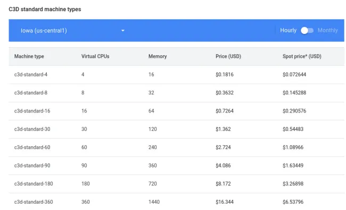Image resolution: width=346 pixels, height=210 pixels.
Task: Select the c3d-standard-16 machine type cell
Action: (x=32, y=111)
